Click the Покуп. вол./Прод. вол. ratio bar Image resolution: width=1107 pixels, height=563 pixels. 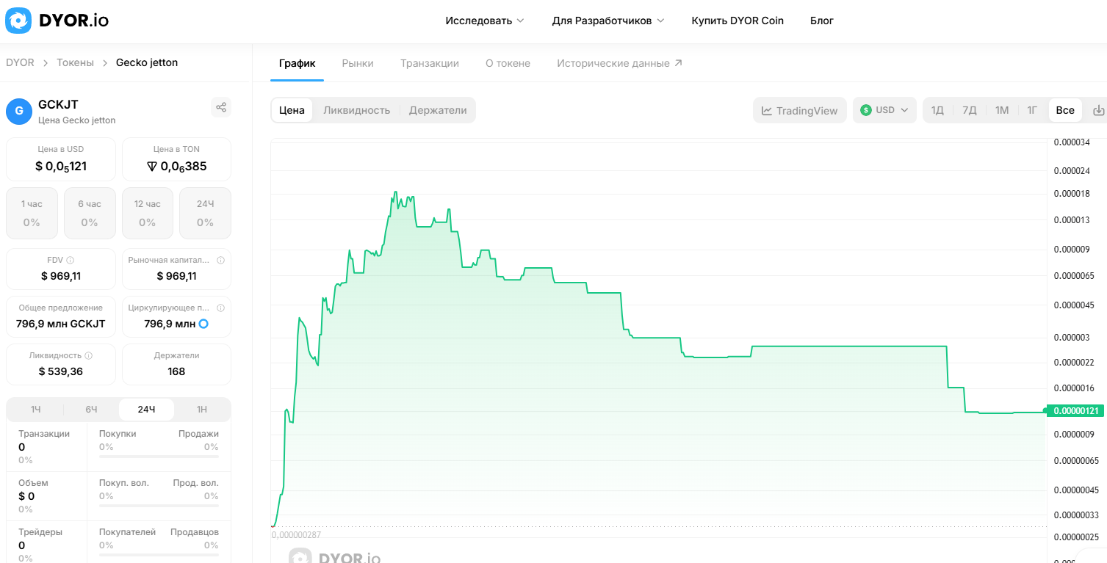[159, 506]
